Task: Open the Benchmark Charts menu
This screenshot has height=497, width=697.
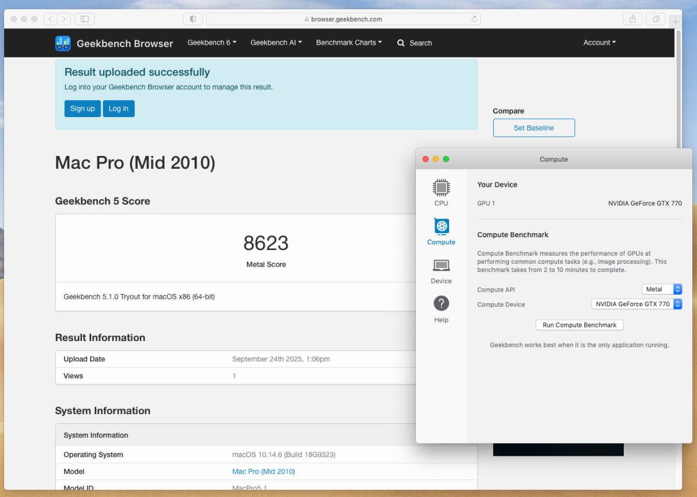Action: (348, 42)
